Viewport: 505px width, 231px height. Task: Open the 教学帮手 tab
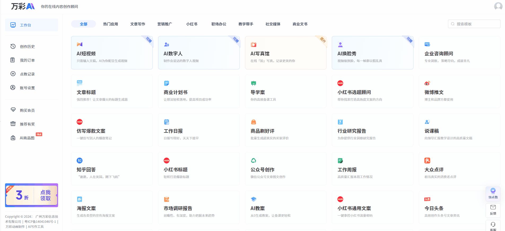[246, 24]
